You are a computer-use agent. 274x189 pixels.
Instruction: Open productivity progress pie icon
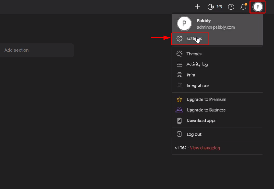pyautogui.click(x=211, y=7)
